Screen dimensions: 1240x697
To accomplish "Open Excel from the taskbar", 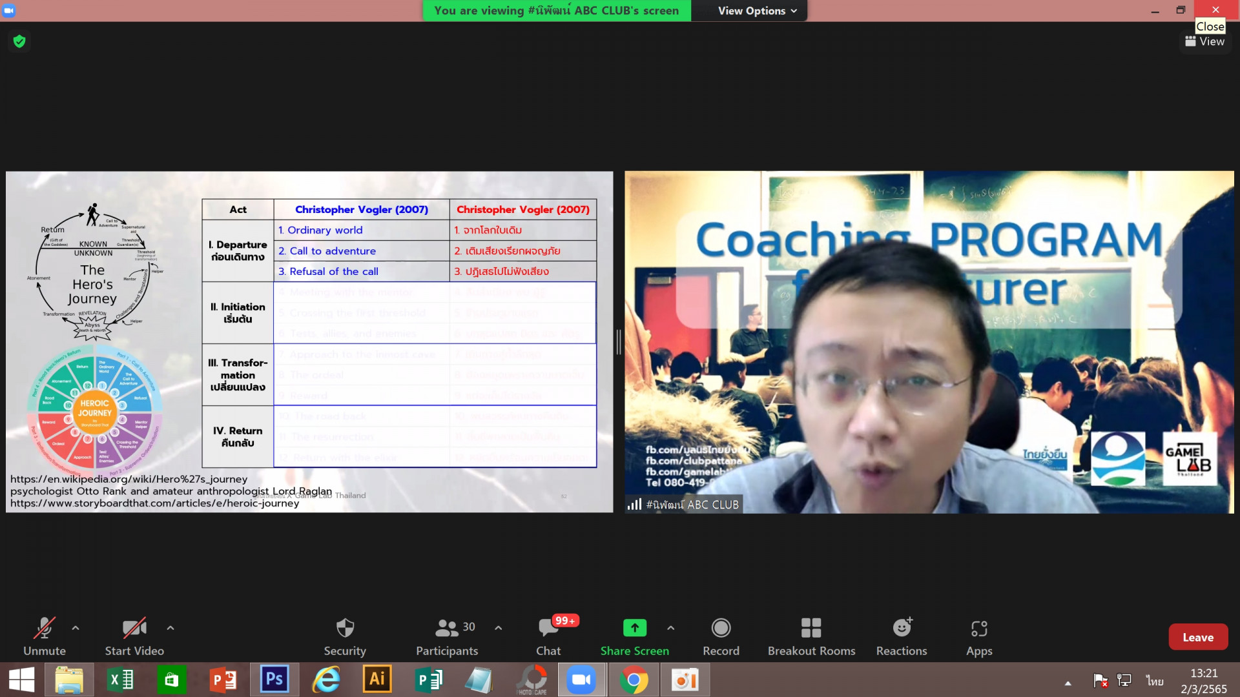I will click(120, 680).
